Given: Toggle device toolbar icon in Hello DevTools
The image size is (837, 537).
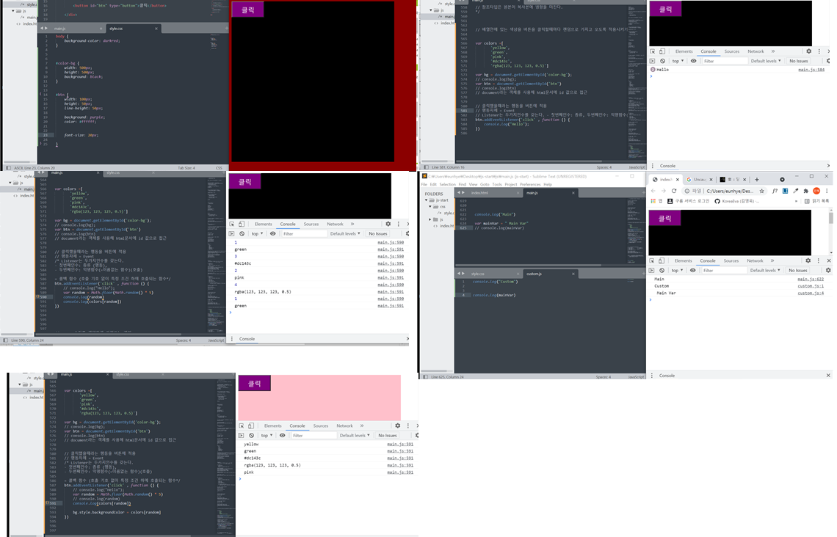Looking at the screenshot, I should pos(662,52).
